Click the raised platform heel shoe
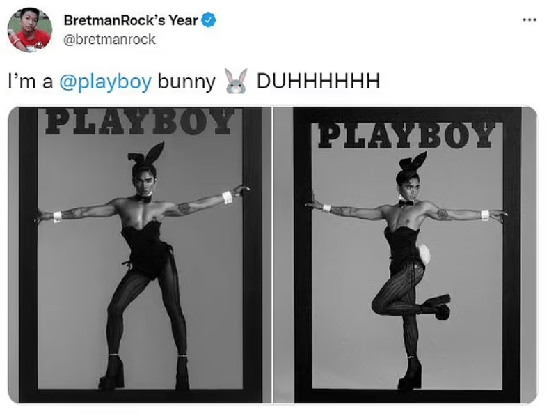This screenshot has width=549, height=416. pyautogui.click(x=437, y=307)
